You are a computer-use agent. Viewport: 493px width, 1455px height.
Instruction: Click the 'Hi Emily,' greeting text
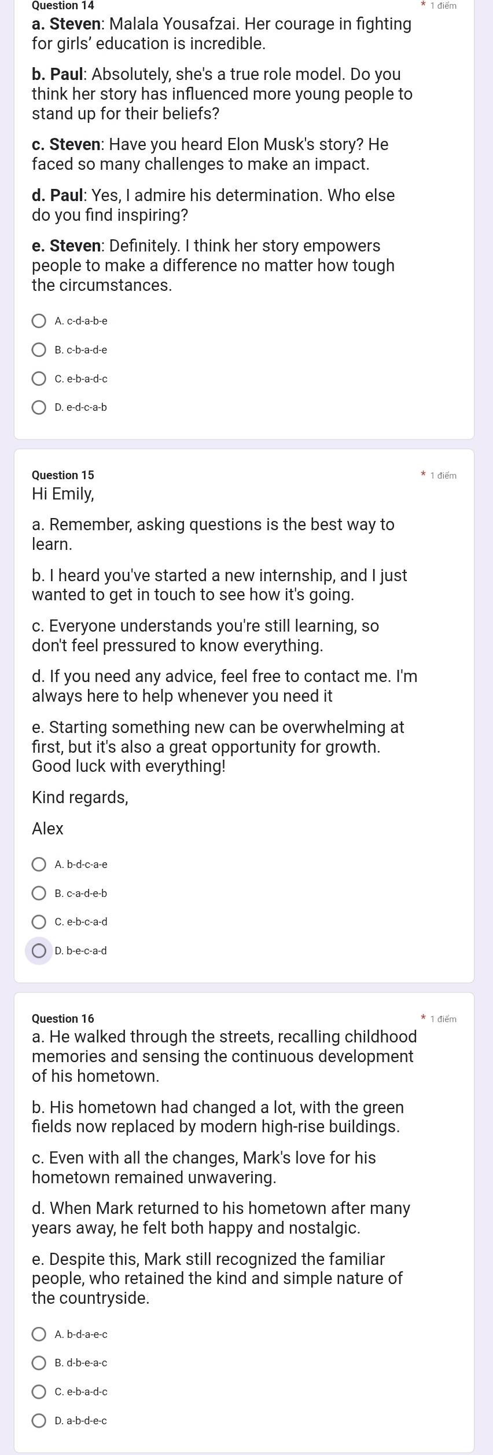63,494
